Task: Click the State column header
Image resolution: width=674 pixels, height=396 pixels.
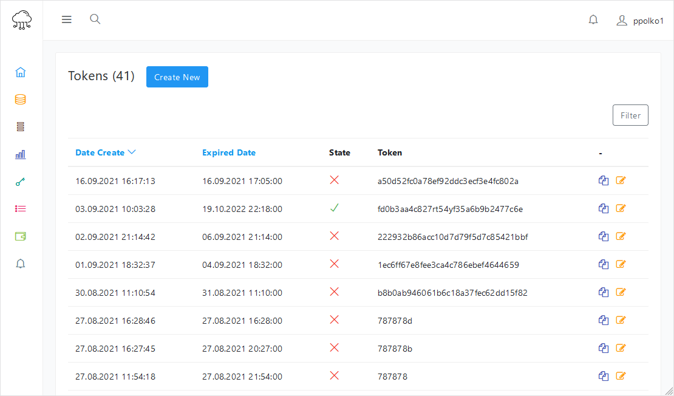Action: 339,152
